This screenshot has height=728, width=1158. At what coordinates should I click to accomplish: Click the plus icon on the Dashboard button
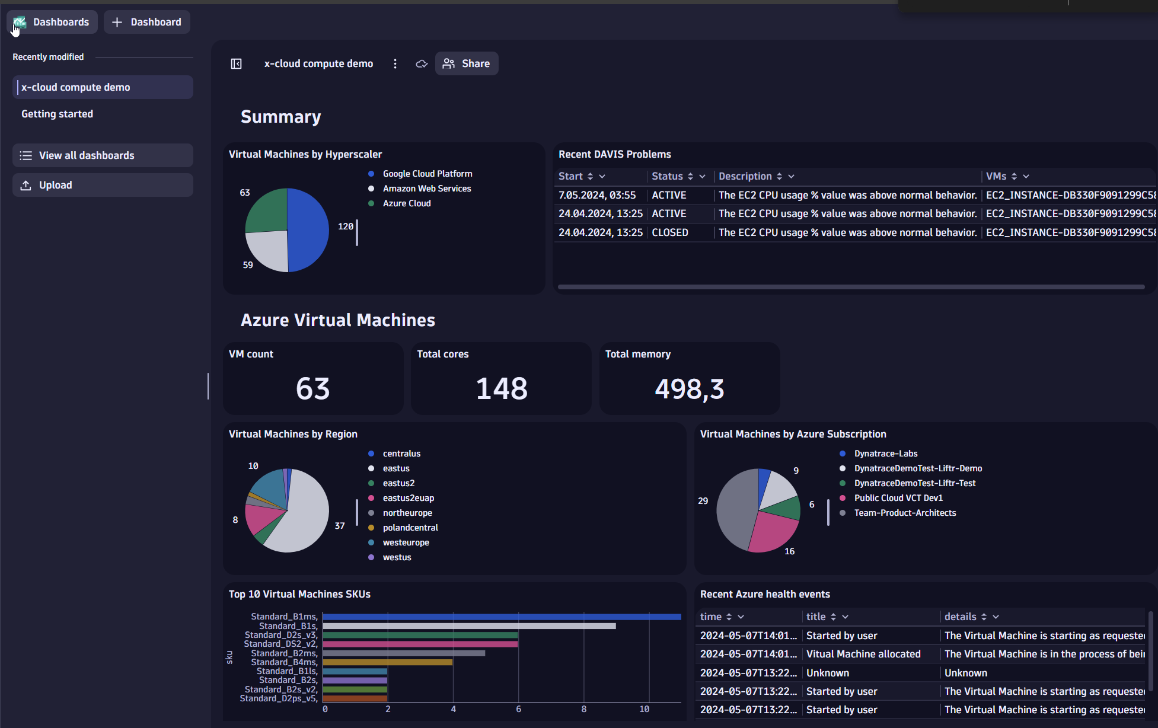(117, 22)
